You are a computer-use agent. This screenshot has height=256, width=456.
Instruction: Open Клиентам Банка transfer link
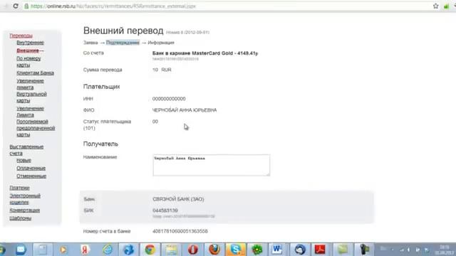[x=35, y=73]
